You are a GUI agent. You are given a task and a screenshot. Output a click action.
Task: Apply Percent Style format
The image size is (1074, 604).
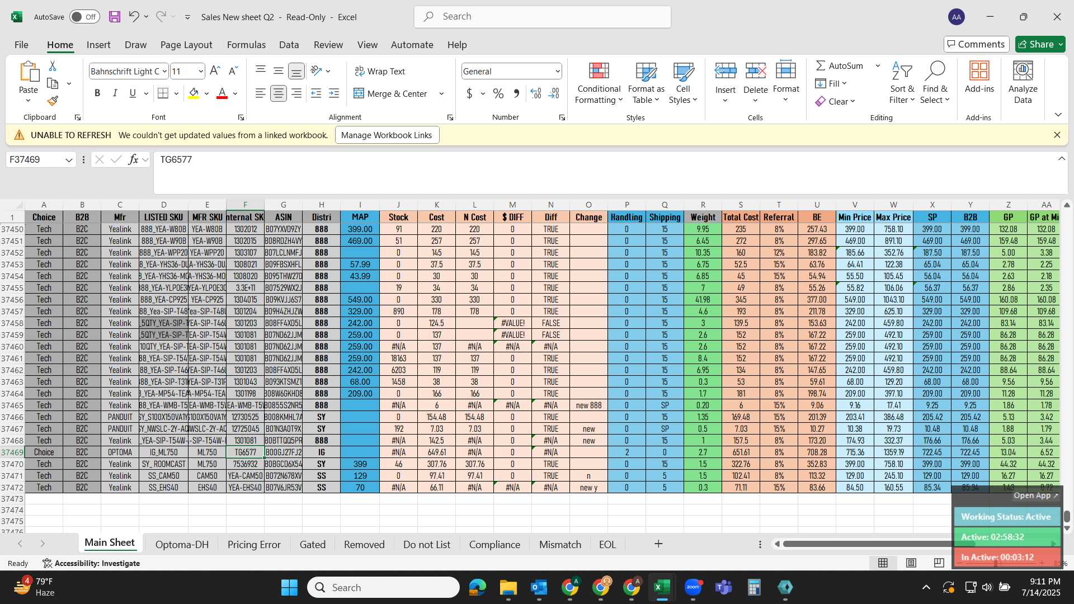click(498, 93)
